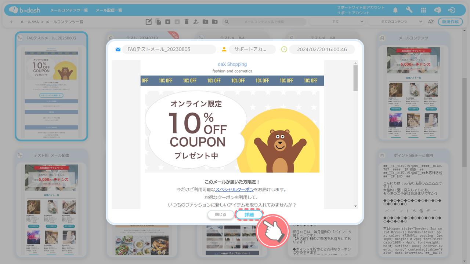Click the clock icon in the preview dialog

(x=284, y=49)
